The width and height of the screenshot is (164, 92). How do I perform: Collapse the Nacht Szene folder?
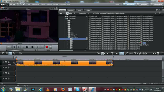[x=67, y=37]
